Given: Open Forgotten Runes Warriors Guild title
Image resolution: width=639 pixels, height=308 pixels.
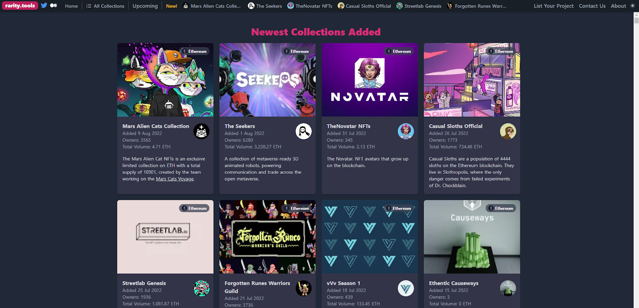Looking at the screenshot, I should click(x=257, y=287).
